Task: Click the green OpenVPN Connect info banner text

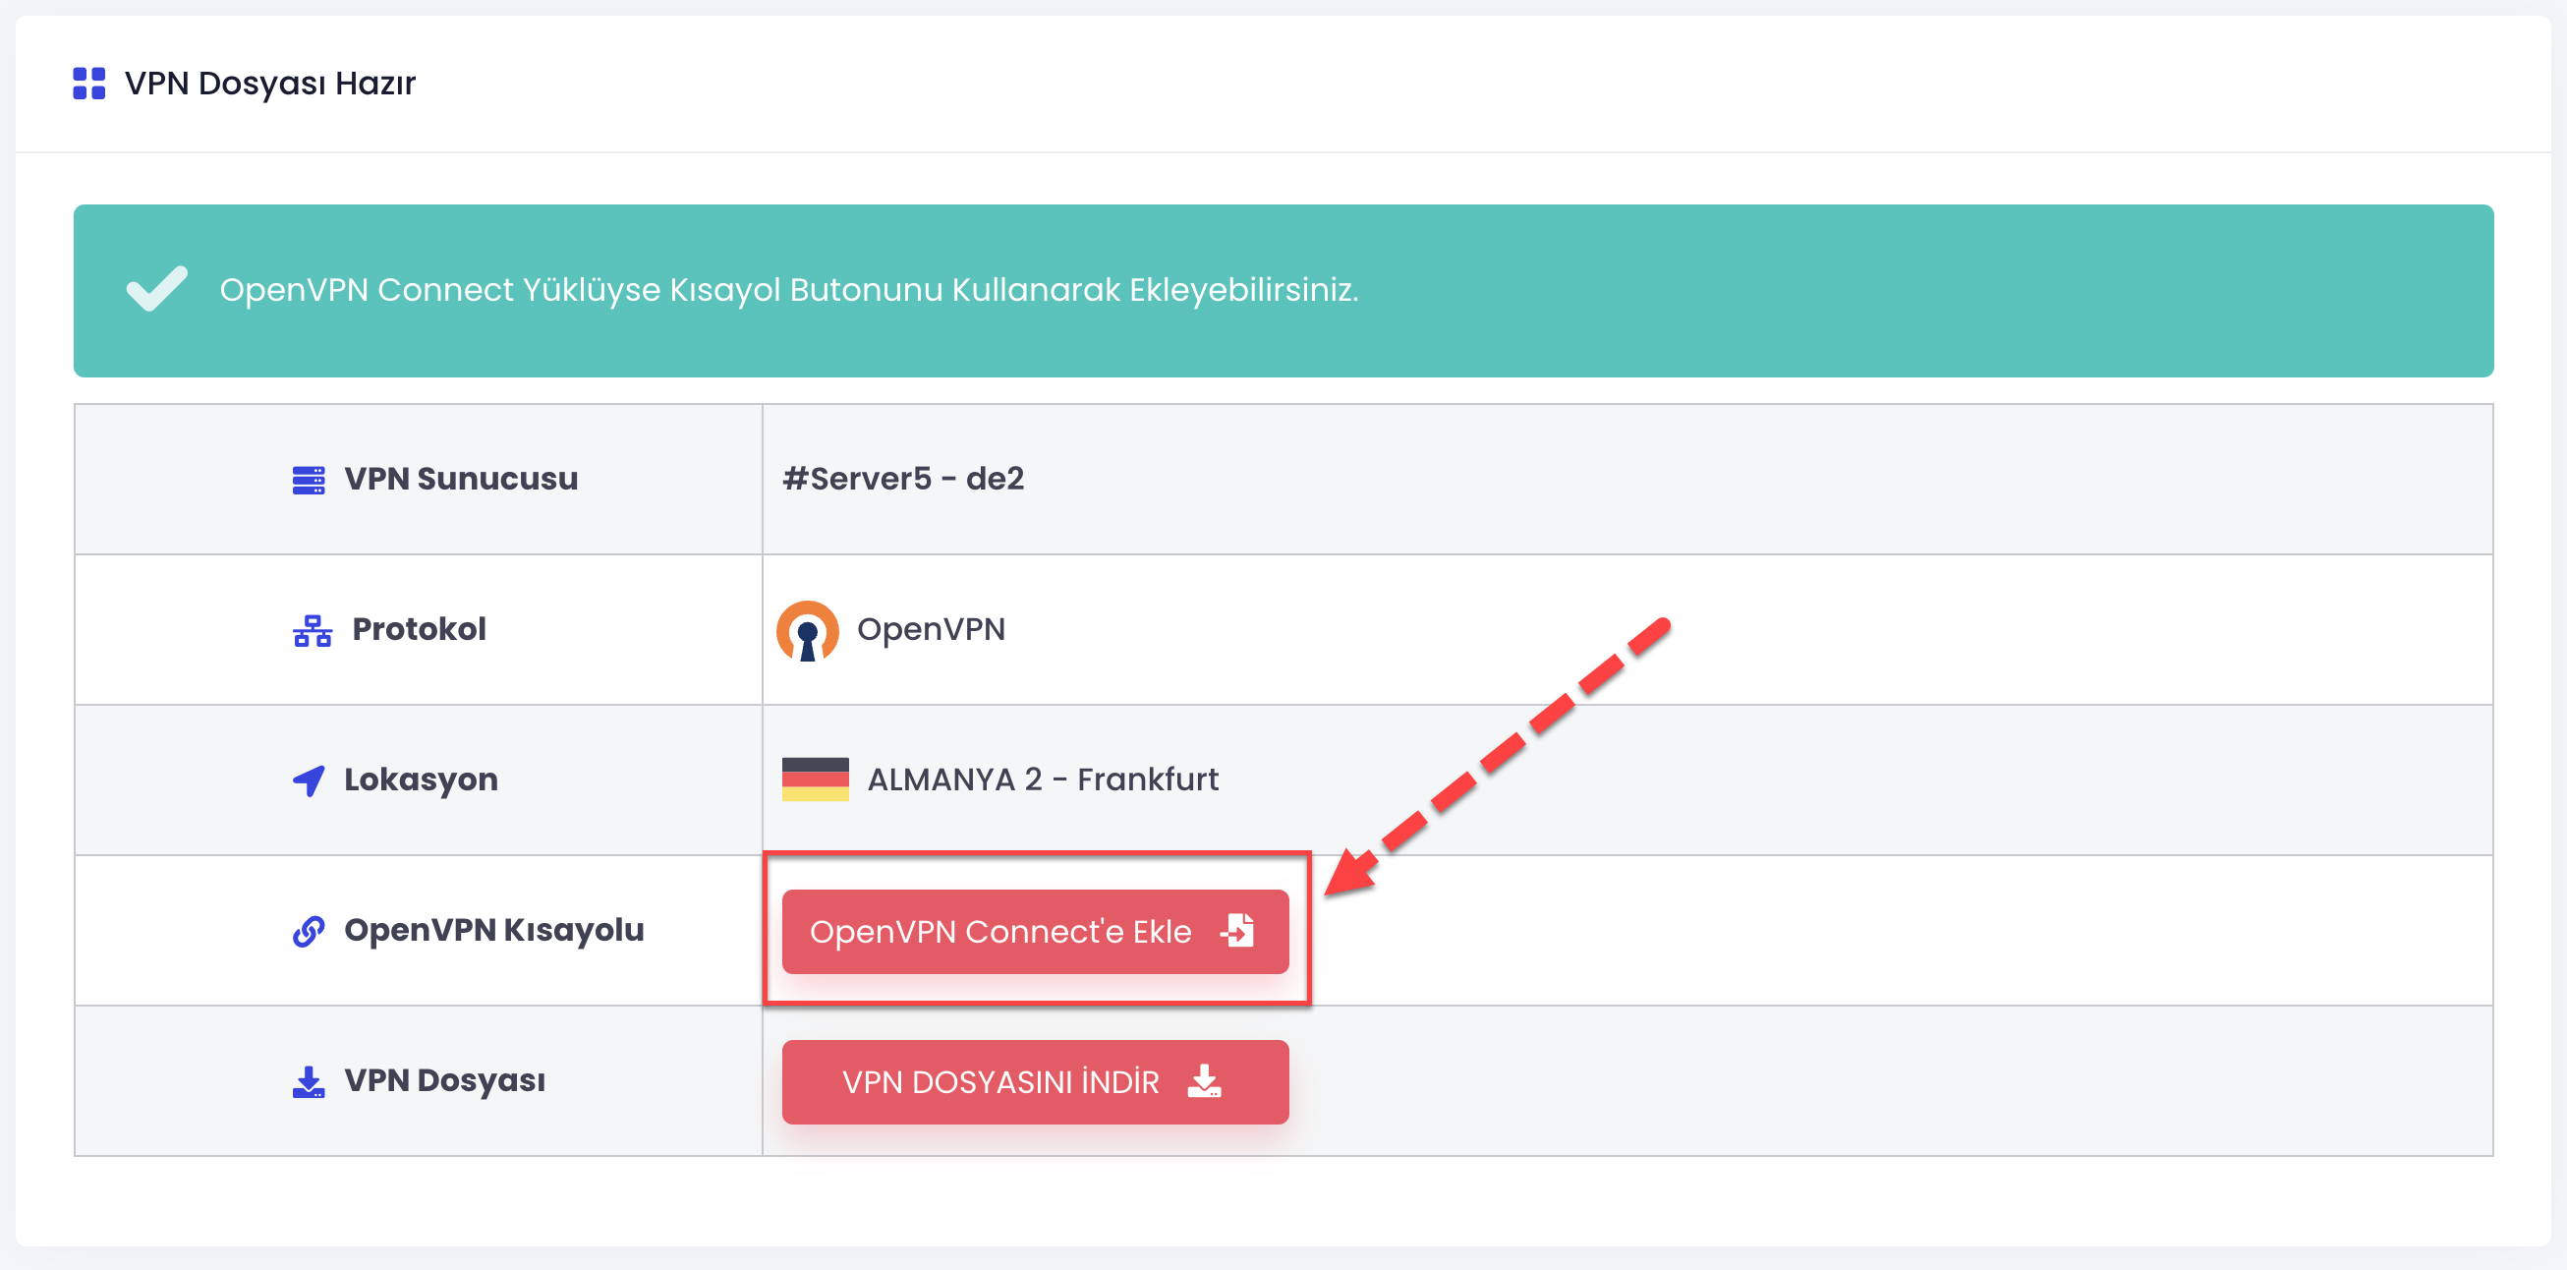Action: (788, 290)
